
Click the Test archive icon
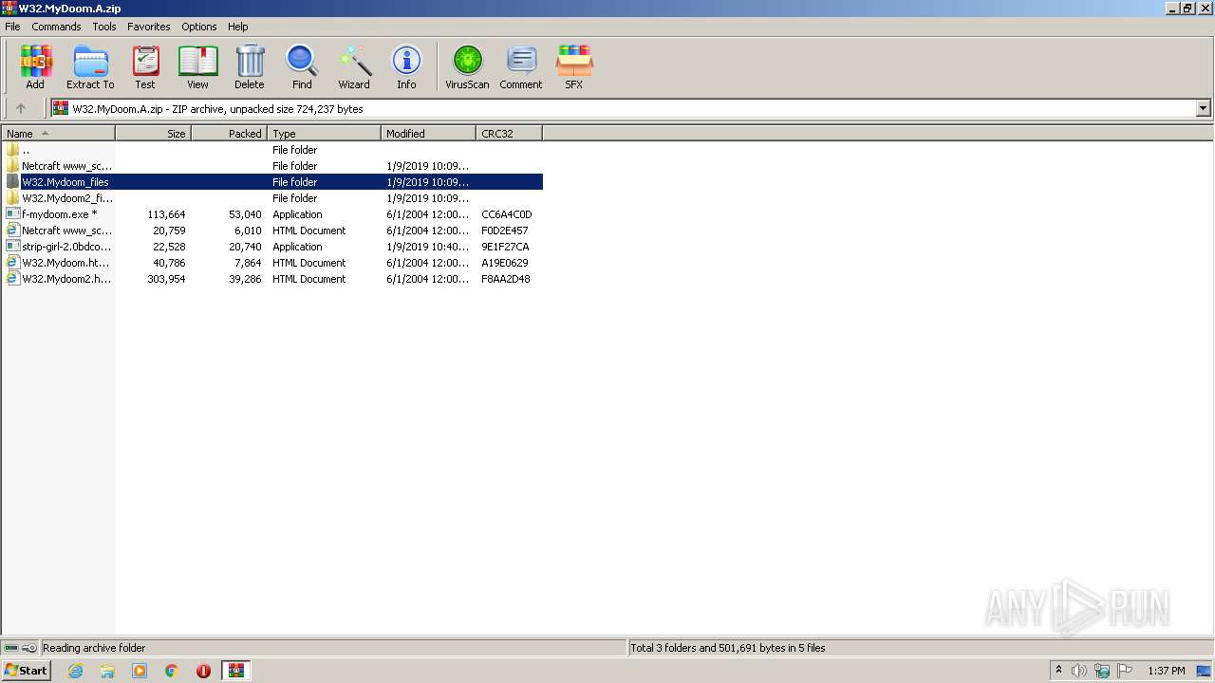pyautogui.click(x=145, y=66)
